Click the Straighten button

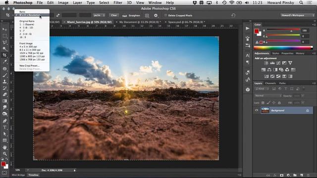131,15
